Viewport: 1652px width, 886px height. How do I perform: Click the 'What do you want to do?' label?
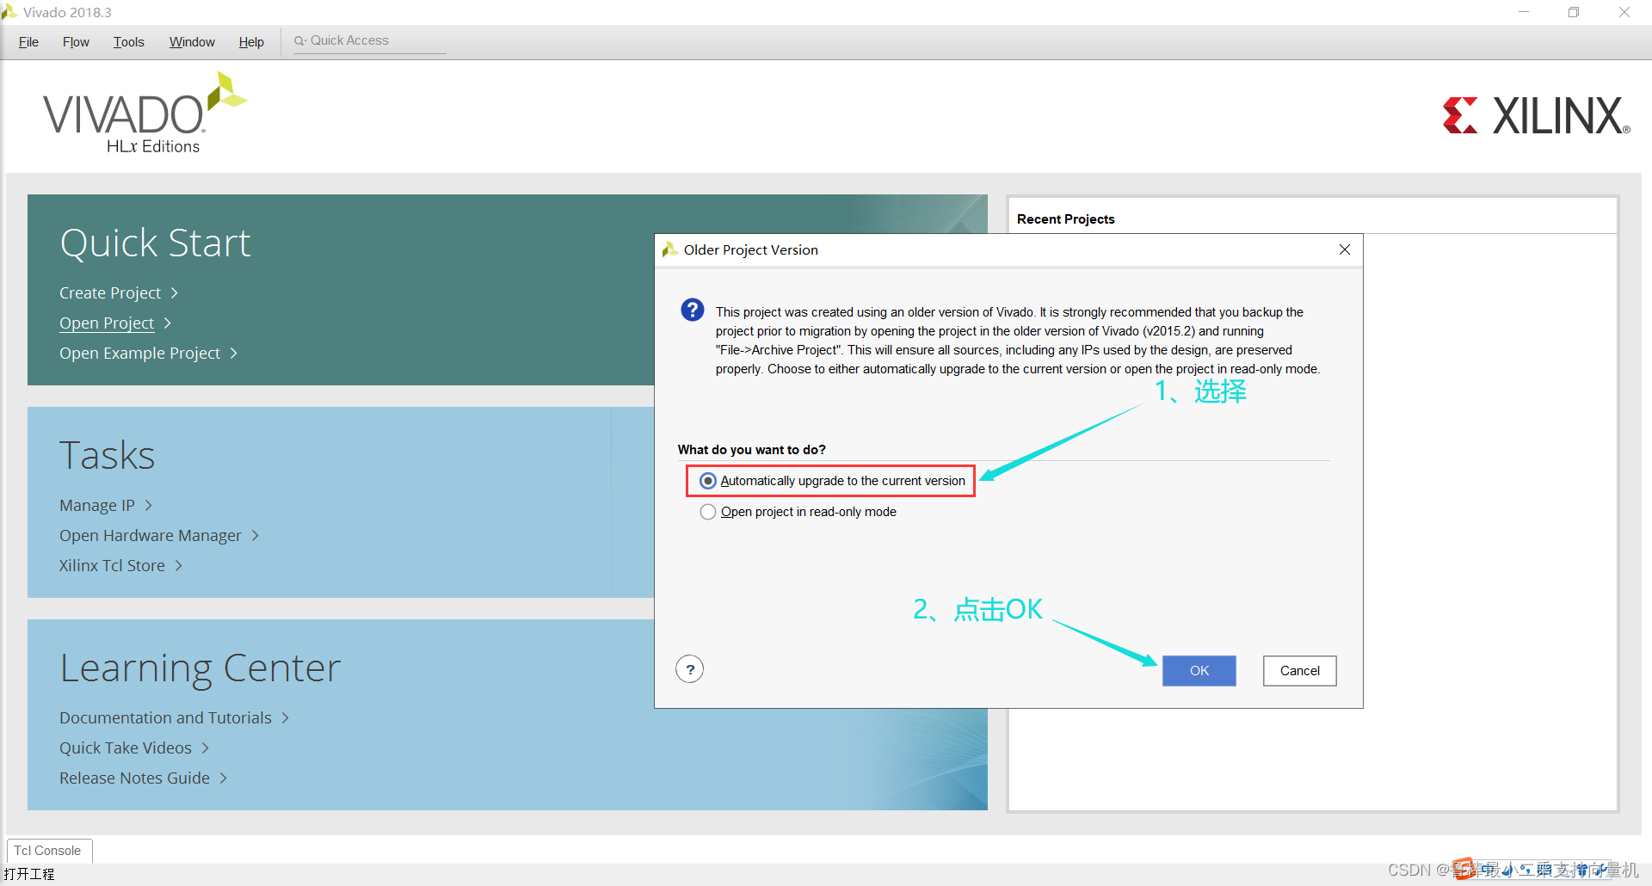coord(751,450)
